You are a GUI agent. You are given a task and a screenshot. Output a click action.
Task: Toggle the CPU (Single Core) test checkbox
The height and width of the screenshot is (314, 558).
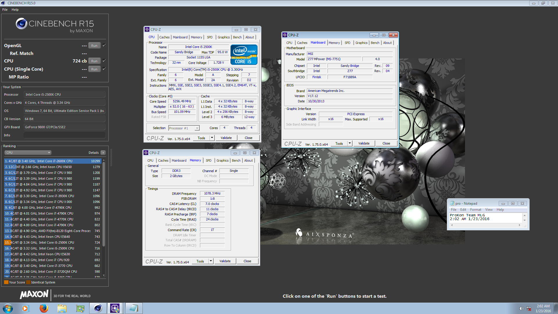point(104,69)
